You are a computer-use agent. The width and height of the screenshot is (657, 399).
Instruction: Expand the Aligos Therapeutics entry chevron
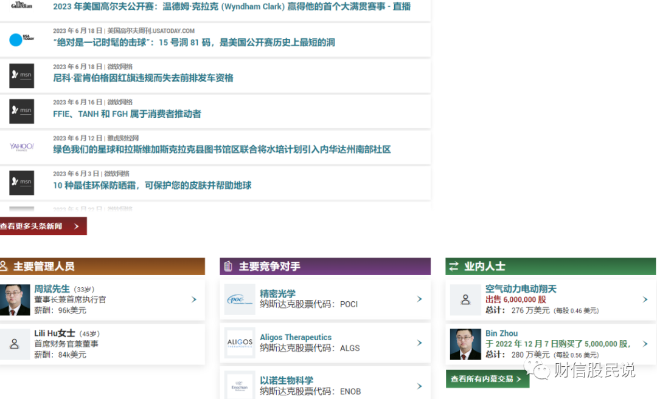point(419,343)
